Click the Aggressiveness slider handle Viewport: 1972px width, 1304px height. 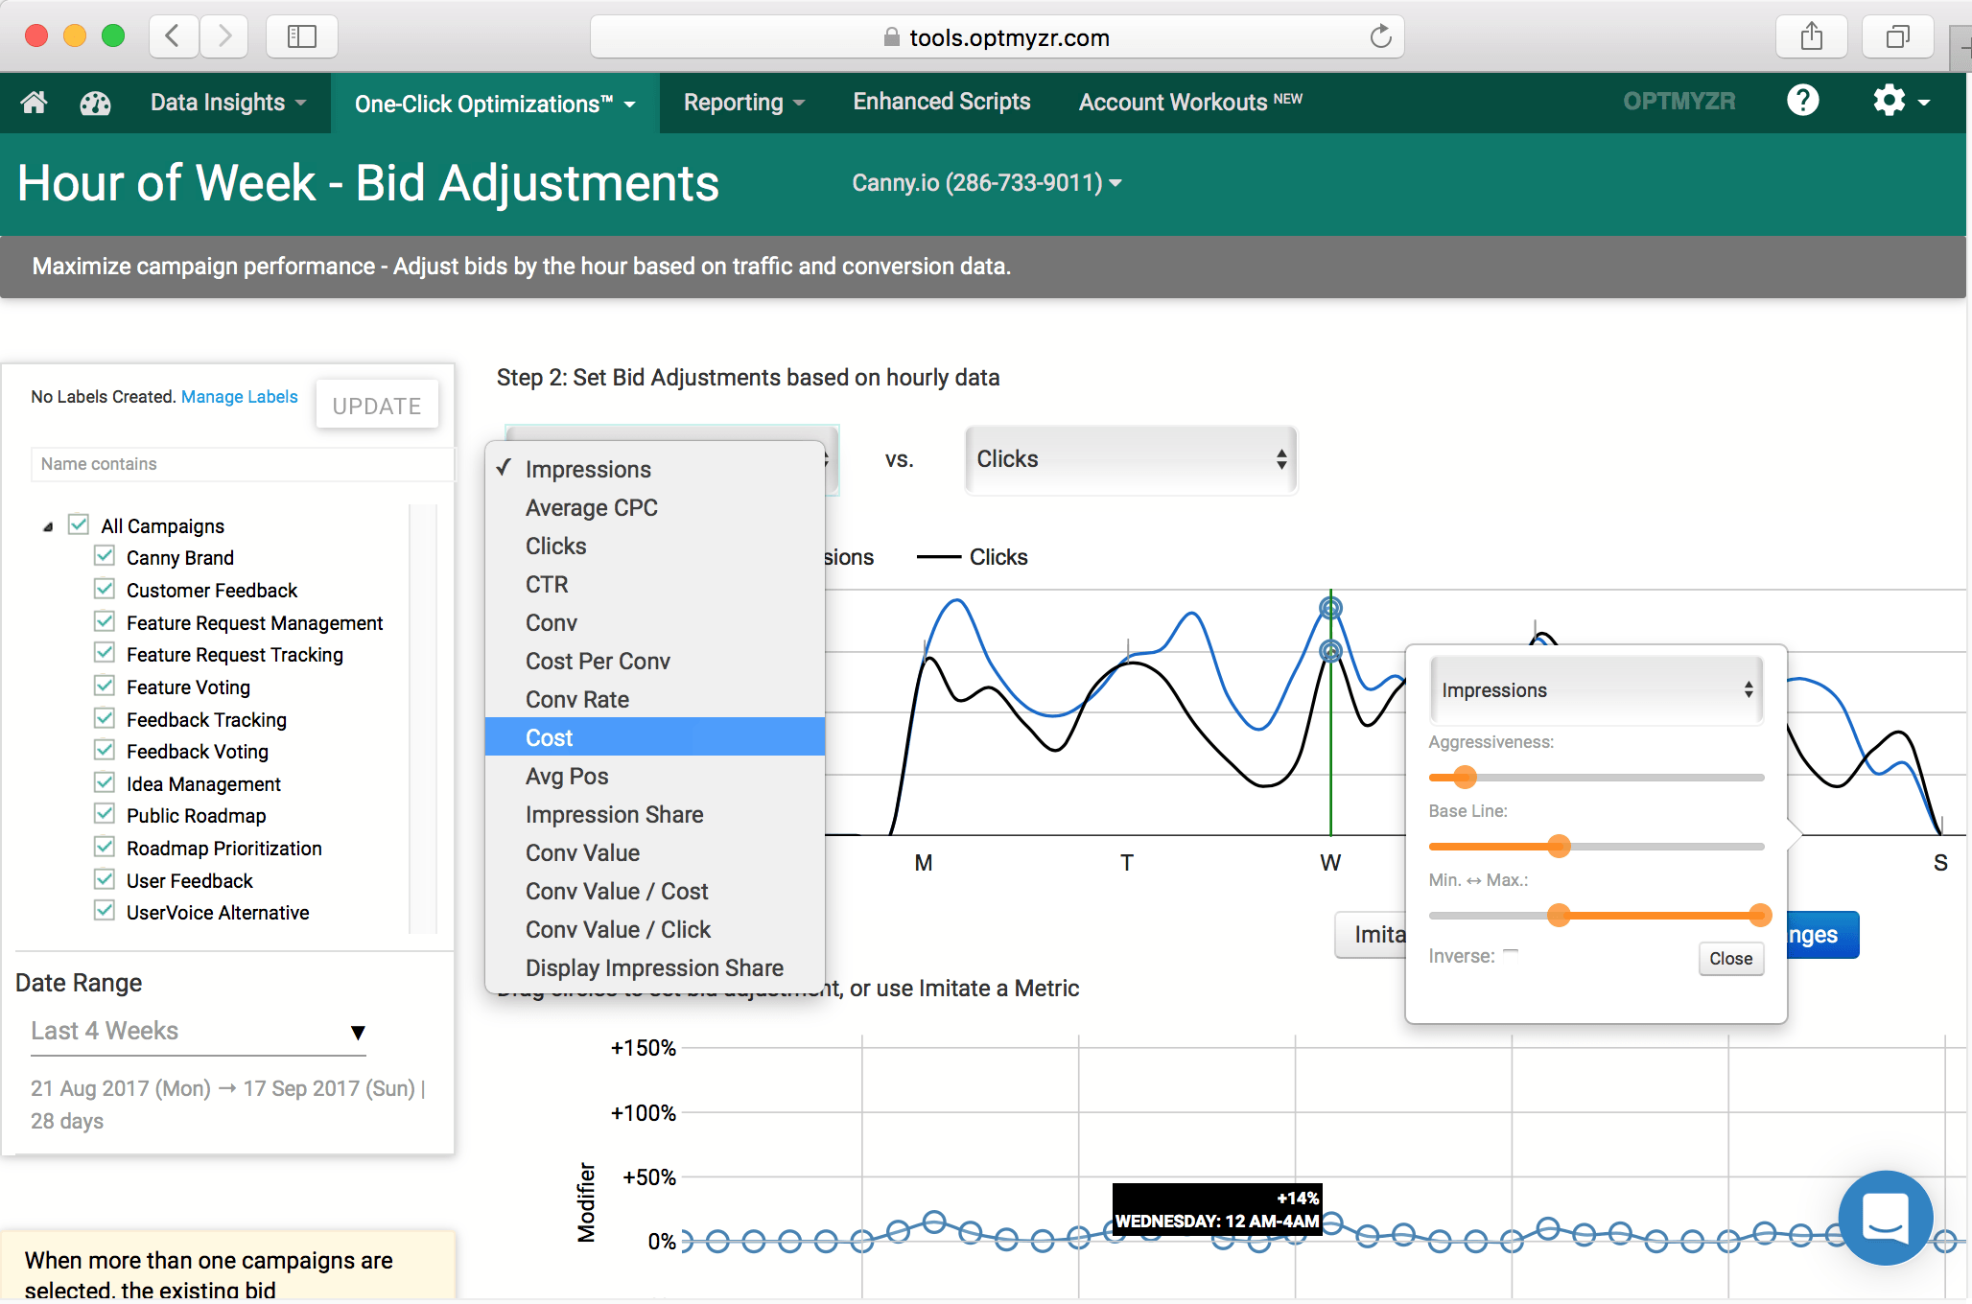pos(1464,777)
